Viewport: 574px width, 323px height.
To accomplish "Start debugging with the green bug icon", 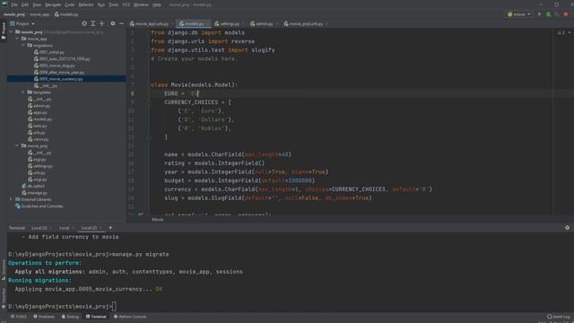I will point(548,14).
